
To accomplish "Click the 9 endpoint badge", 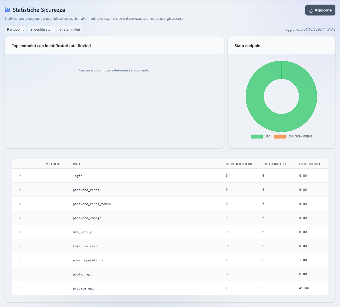I will [15, 30].
